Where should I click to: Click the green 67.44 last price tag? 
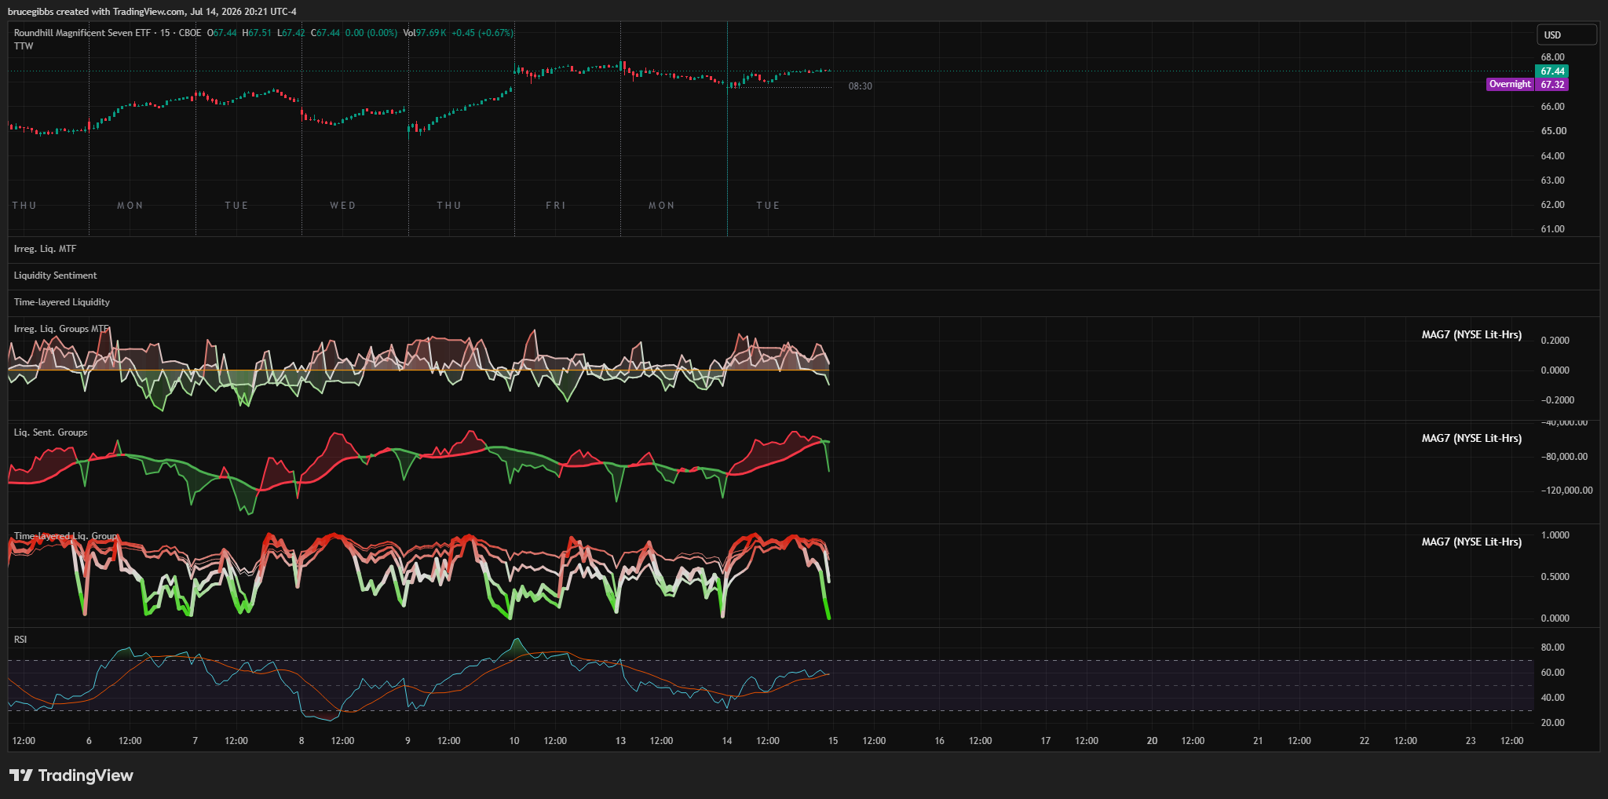point(1552,71)
